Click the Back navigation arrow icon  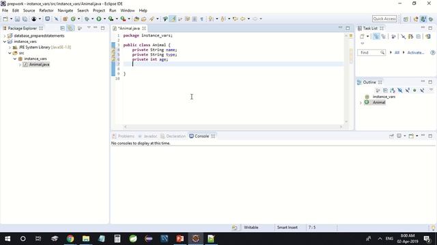(243, 19)
